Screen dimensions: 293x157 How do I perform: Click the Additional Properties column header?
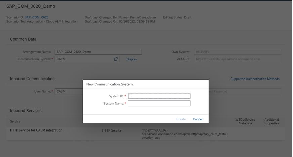(272, 121)
